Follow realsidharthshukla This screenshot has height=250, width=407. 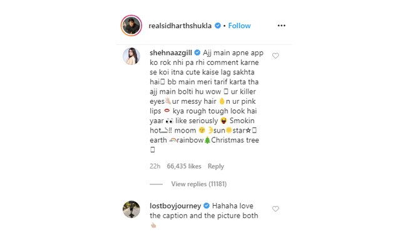[239, 26]
